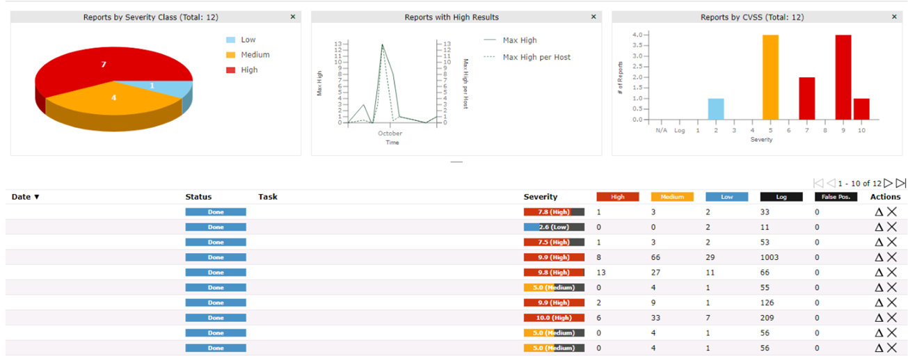Toggle the Medium legend entry in the pie chart
Image resolution: width=908 pixels, height=356 pixels.
pos(248,55)
